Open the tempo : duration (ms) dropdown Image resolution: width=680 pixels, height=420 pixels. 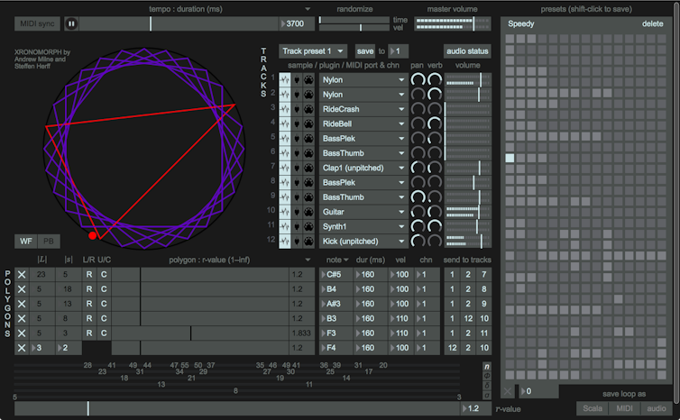(x=307, y=9)
